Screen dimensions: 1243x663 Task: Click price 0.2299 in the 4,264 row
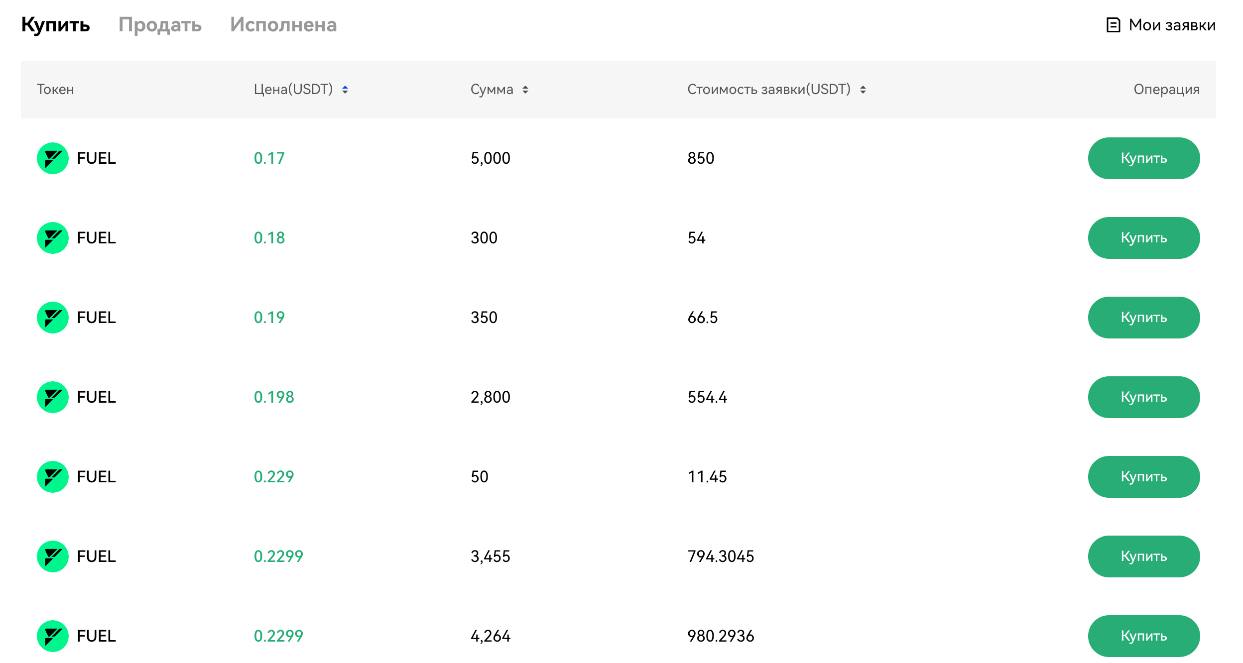click(278, 636)
